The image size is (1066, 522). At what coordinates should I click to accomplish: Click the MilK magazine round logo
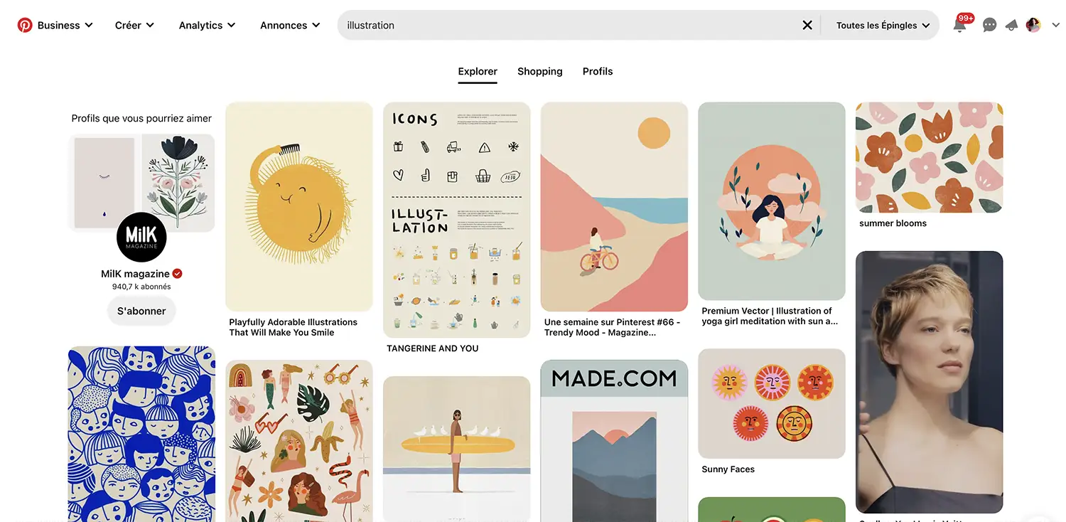pyautogui.click(x=141, y=237)
